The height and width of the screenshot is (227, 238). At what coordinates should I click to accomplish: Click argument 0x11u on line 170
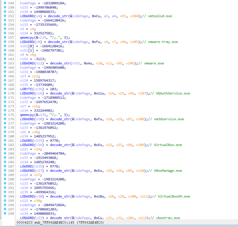(99, 93)
